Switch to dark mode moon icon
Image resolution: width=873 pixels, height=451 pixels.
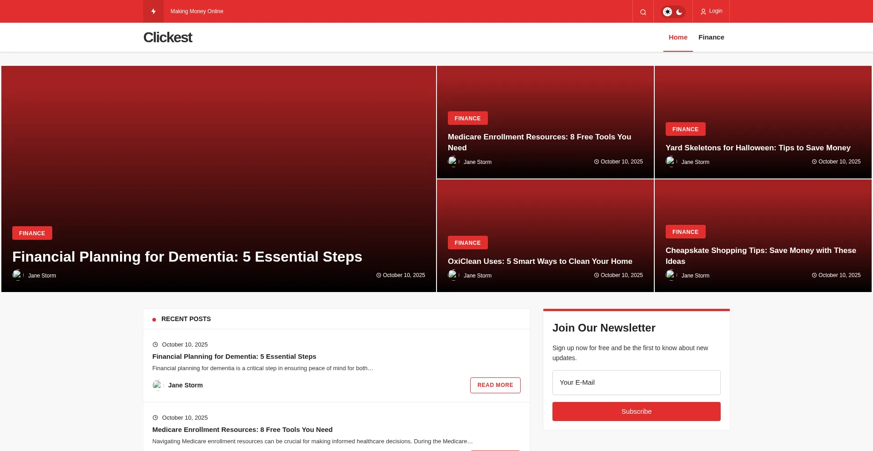(x=679, y=12)
